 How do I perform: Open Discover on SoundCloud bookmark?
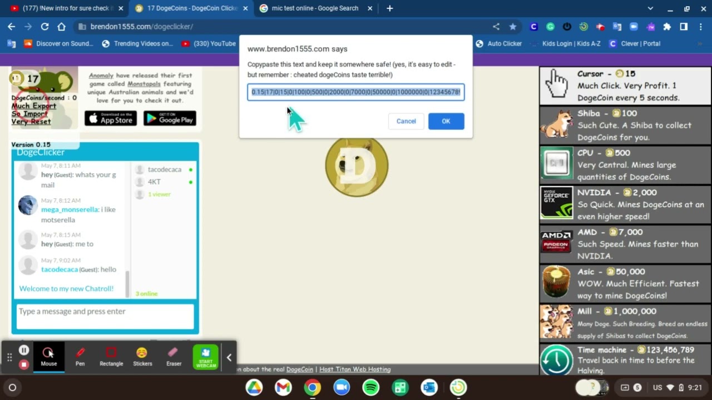(58, 43)
